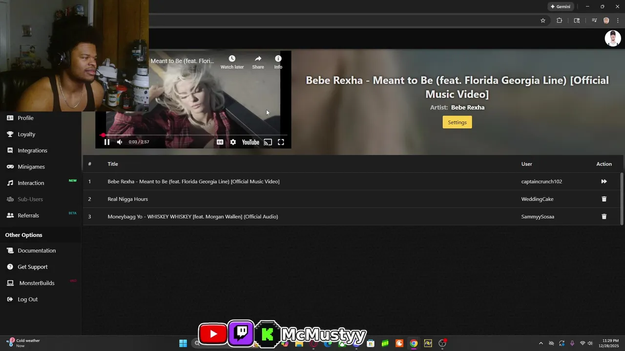Click the yellow Settings button
Image resolution: width=625 pixels, height=351 pixels.
pyautogui.click(x=457, y=122)
